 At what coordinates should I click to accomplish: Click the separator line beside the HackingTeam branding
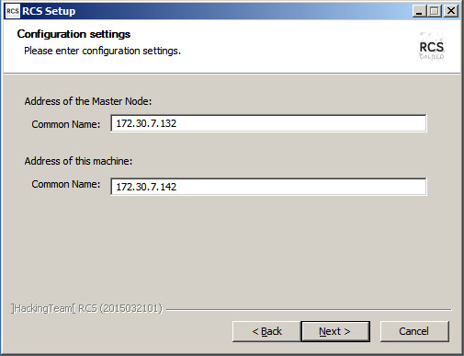pos(309,310)
